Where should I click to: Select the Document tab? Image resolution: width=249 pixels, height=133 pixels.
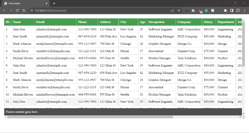pyautogui.click(x=26, y=3)
